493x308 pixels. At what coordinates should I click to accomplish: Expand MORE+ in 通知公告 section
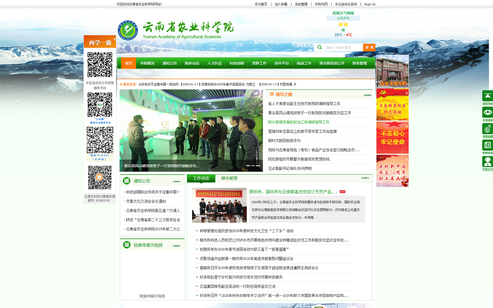point(177,182)
